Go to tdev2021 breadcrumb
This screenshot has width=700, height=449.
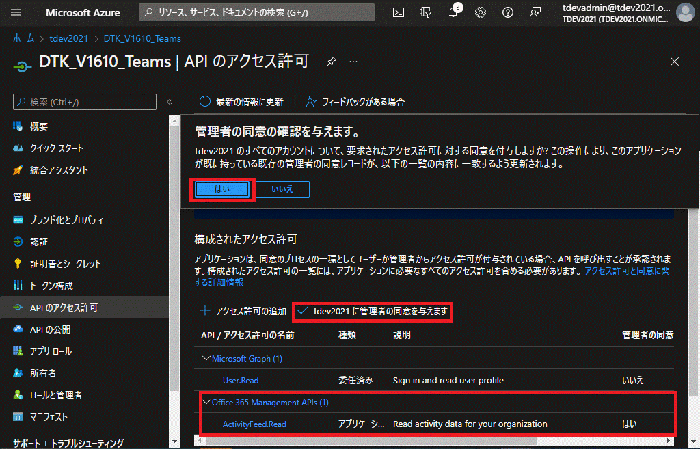point(69,38)
